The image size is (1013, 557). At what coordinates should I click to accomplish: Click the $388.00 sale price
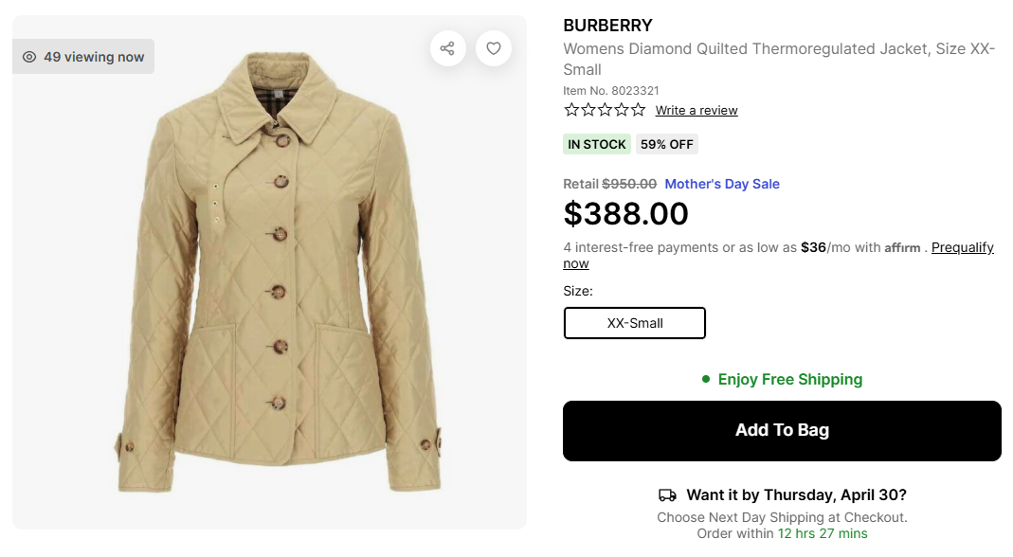coord(625,214)
